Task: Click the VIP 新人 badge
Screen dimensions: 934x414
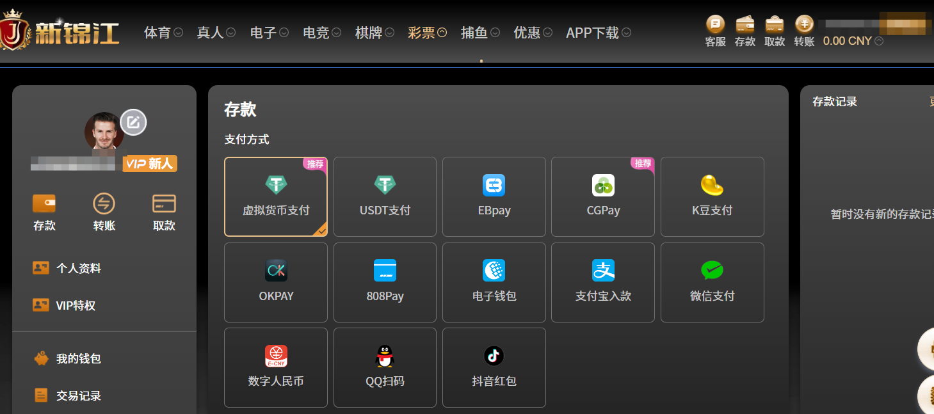Action: pyautogui.click(x=150, y=164)
